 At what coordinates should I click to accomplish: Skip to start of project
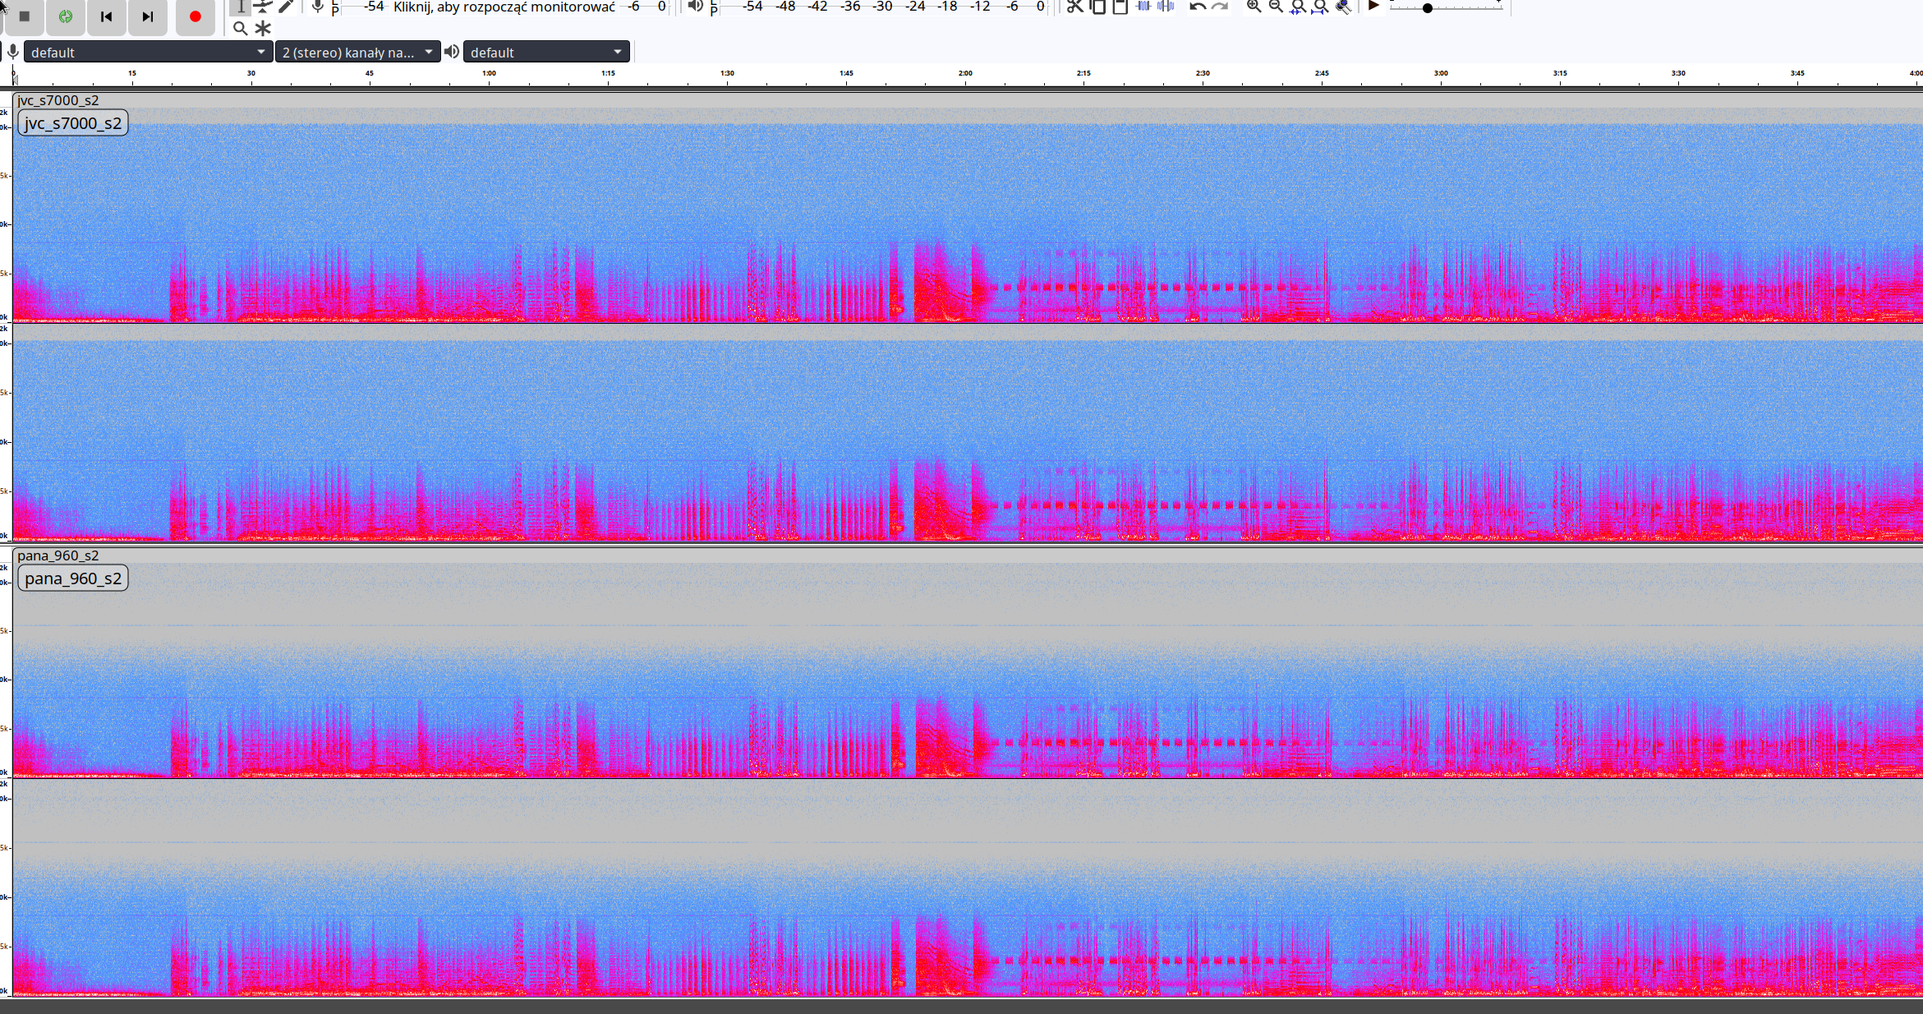(x=106, y=16)
